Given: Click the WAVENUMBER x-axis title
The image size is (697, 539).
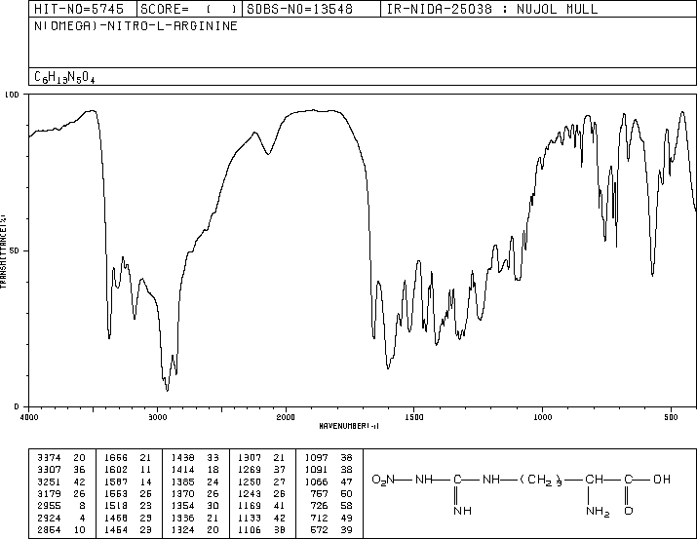Looking at the screenshot, I should pos(349,426).
